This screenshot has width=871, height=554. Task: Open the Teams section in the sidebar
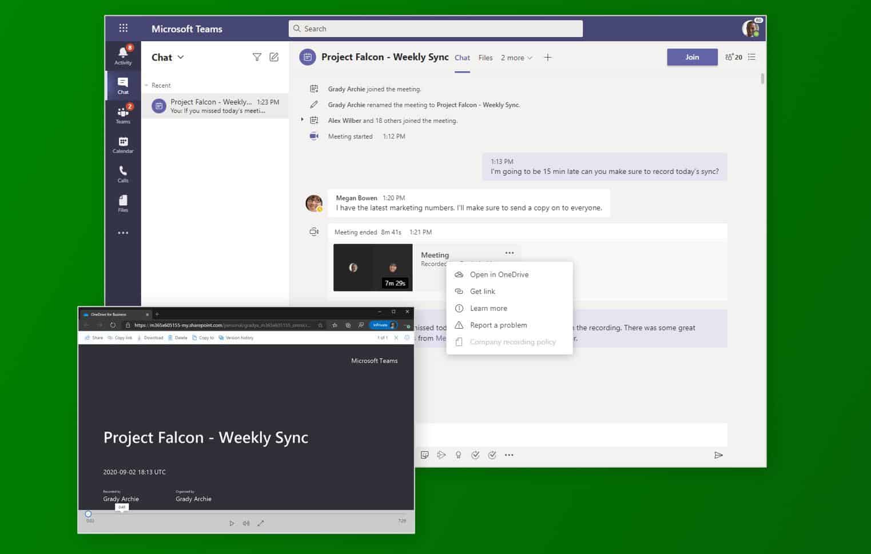click(x=123, y=114)
